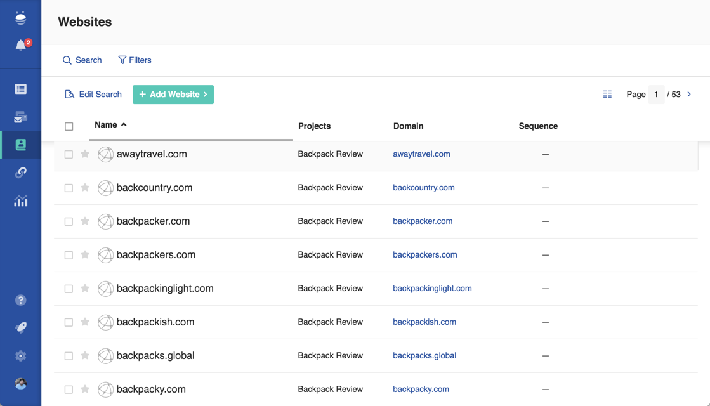The image size is (710, 406).
Task: Open the bar chart reports icon
Action: coord(21,201)
